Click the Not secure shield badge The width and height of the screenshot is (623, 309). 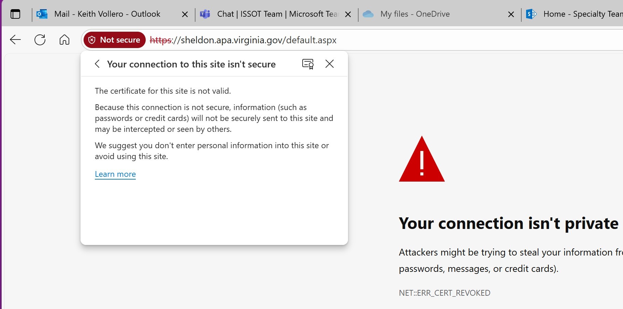114,40
